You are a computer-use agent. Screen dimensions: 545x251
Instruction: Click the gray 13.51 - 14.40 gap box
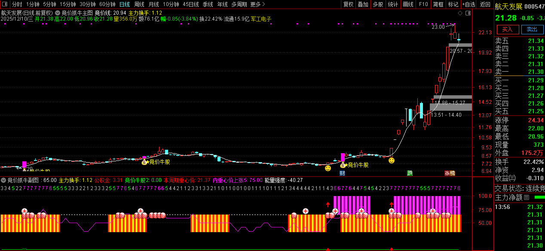pyautogui.click(x=451, y=107)
